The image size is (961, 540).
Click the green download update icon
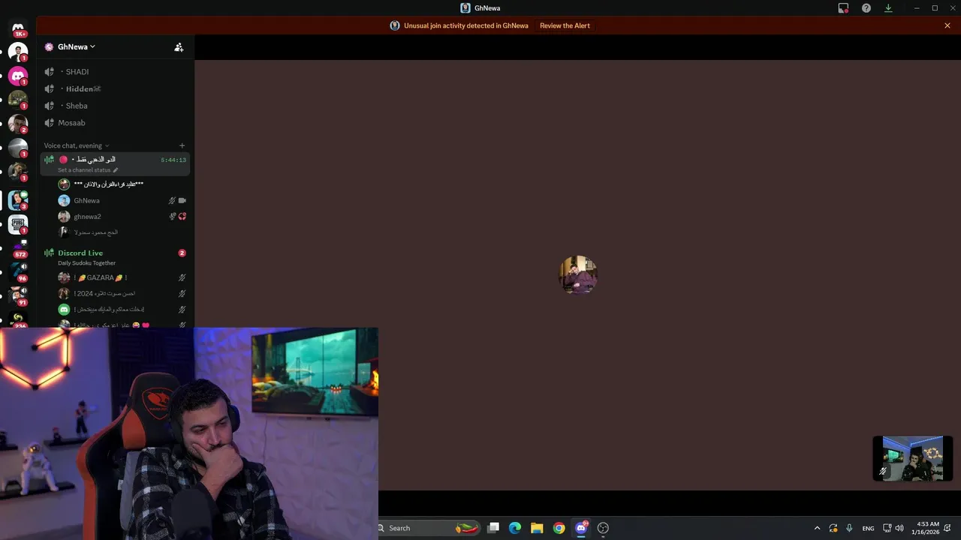pos(888,7)
